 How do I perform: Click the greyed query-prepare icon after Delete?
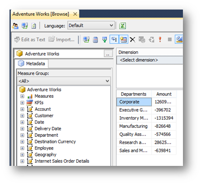[142, 40]
